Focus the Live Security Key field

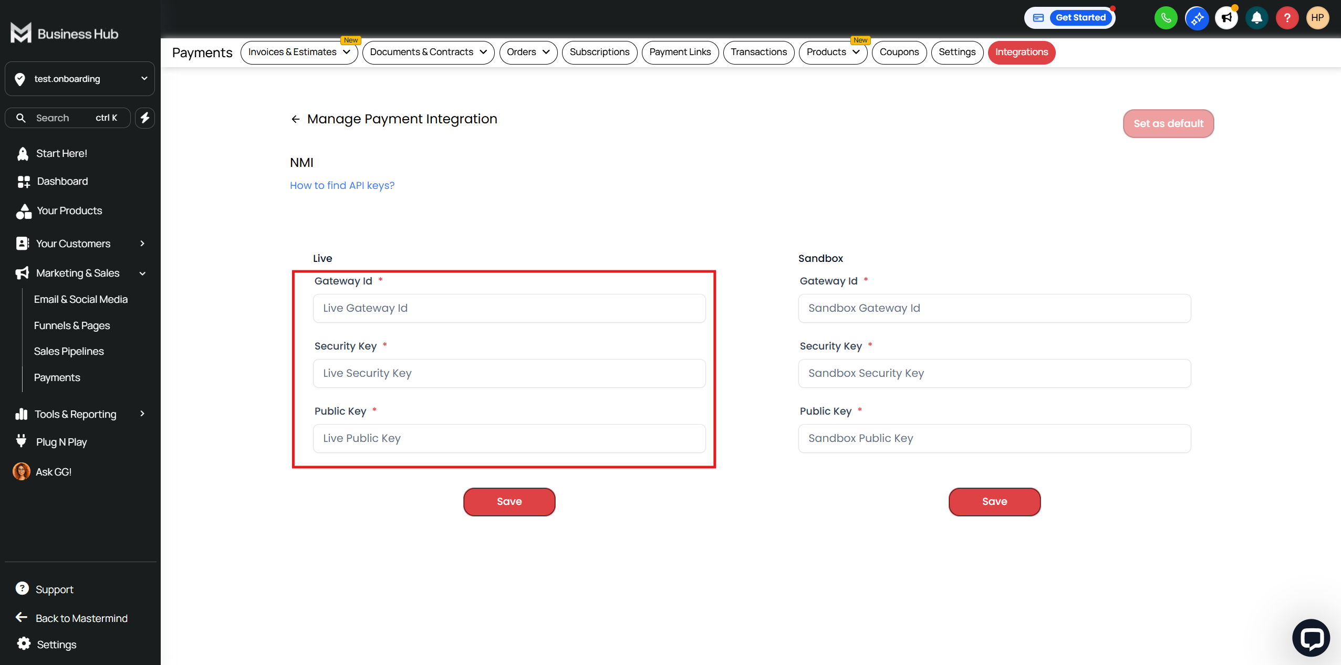click(509, 373)
